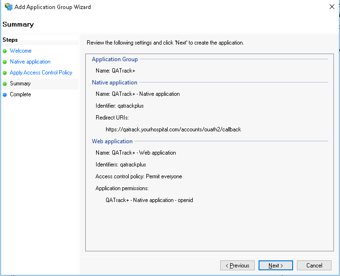Open the Apply Access Control Policy step
Viewport: 340px width, 276px height.
pos(41,73)
